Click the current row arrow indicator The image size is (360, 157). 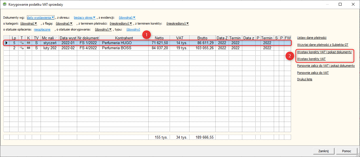coord(7,43)
